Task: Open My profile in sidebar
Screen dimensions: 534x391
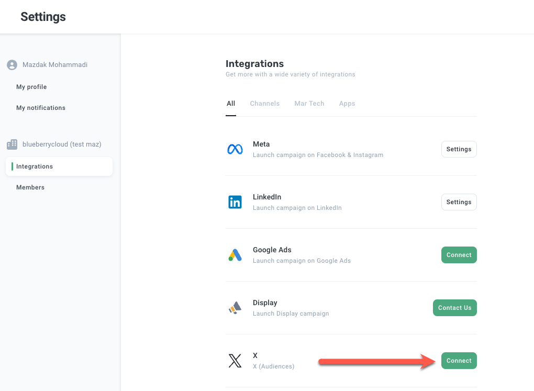Action: click(31, 87)
